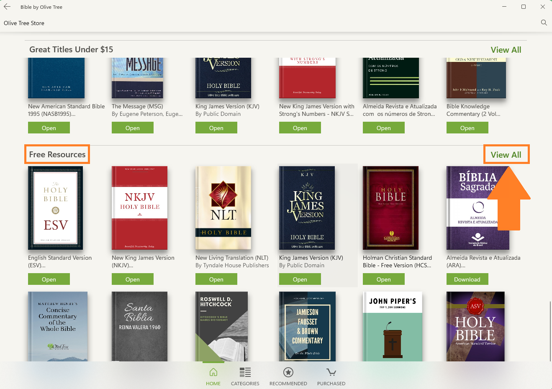The image size is (552, 389).
Task: Open the English Standard Version (ESV)
Action: [49, 279]
